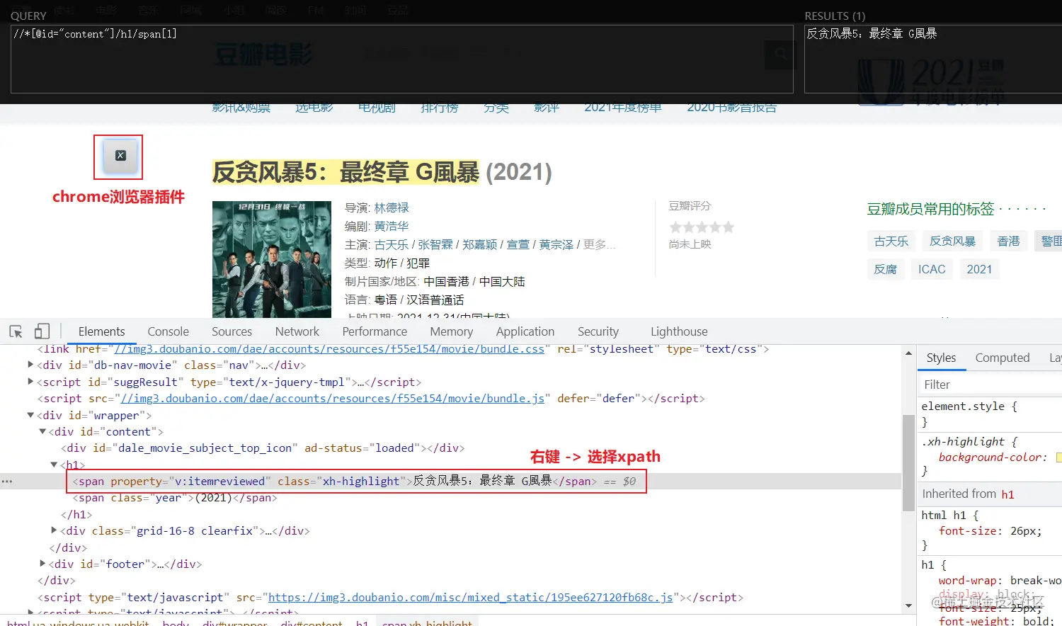The height and width of the screenshot is (626, 1062).
Task: Open the bundle.js script link
Action: pos(333,399)
